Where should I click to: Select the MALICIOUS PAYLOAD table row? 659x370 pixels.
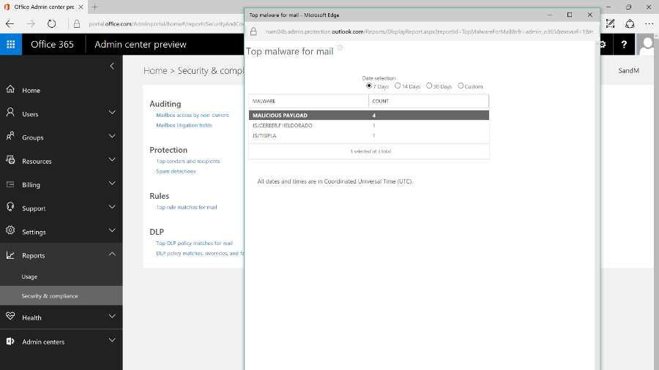369,115
